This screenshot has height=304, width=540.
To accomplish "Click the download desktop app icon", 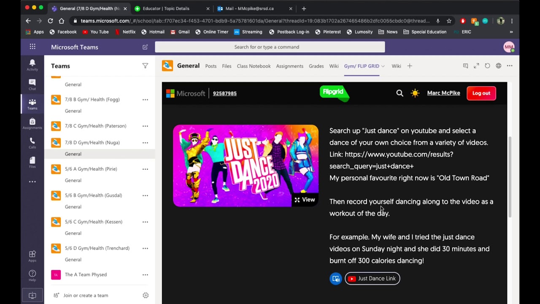I will [x=32, y=296].
